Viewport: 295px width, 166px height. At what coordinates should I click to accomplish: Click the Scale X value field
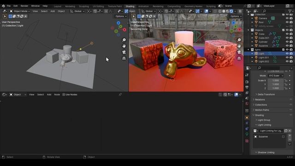(276, 81)
